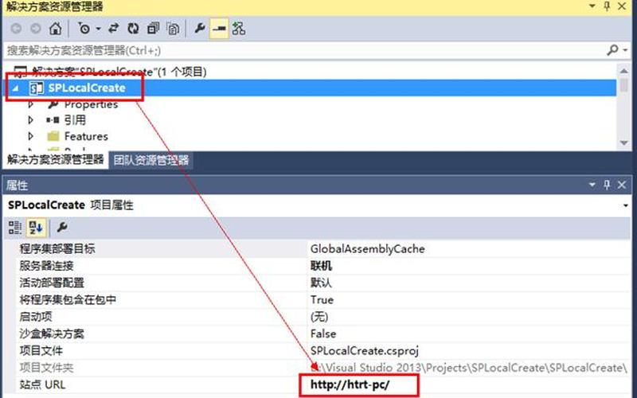Image resolution: width=637 pixels, height=398 pixels.
Task: Toggle the highlighted Preview Selected Items button
Action: [219, 29]
